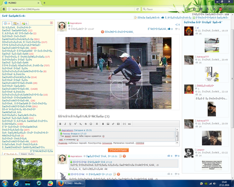This screenshot has width=234, height=187.
Task: Click the orange submit comment button
Action: click(118, 150)
